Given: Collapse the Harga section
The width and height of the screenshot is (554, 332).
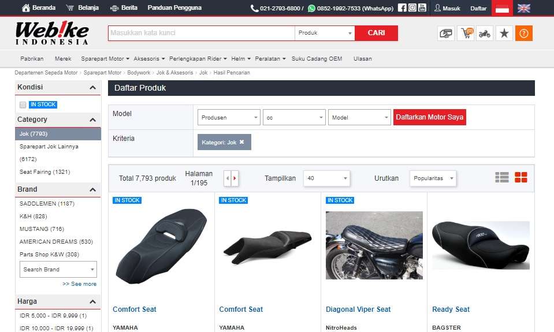Looking at the screenshot, I should click(x=92, y=301).
